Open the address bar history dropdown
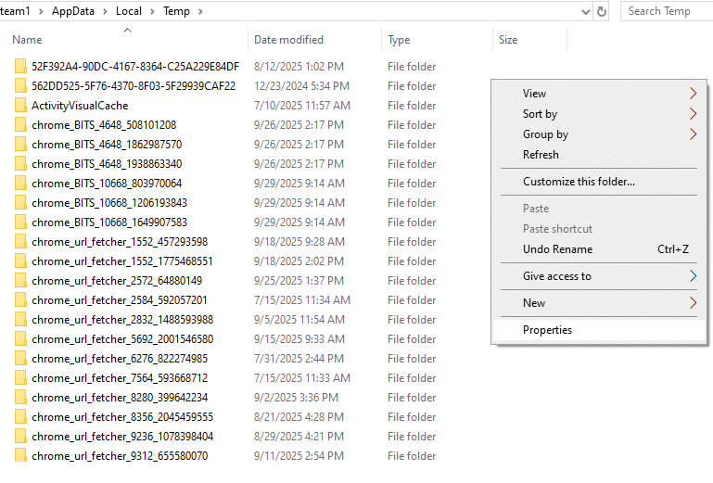The image size is (713, 483). pyautogui.click(x=585, y=11)
